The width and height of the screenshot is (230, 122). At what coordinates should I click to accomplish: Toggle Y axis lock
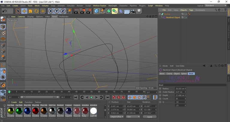coord(57,11)
